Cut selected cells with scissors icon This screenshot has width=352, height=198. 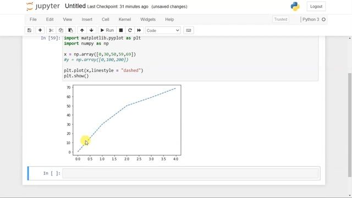[51, 30]
